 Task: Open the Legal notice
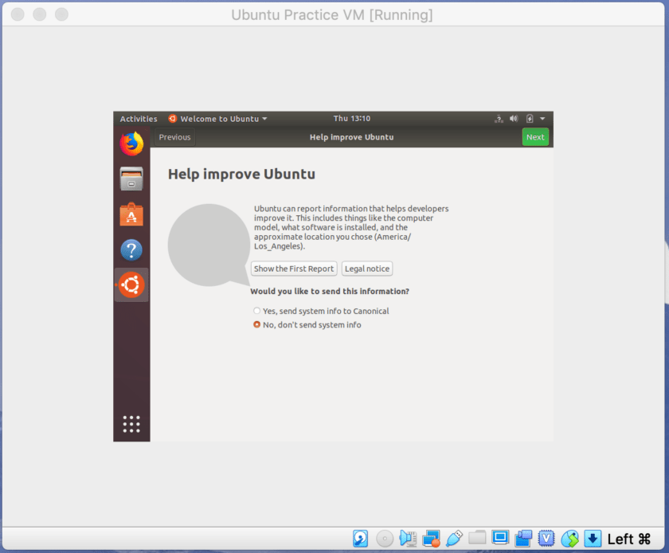(367, 269)
